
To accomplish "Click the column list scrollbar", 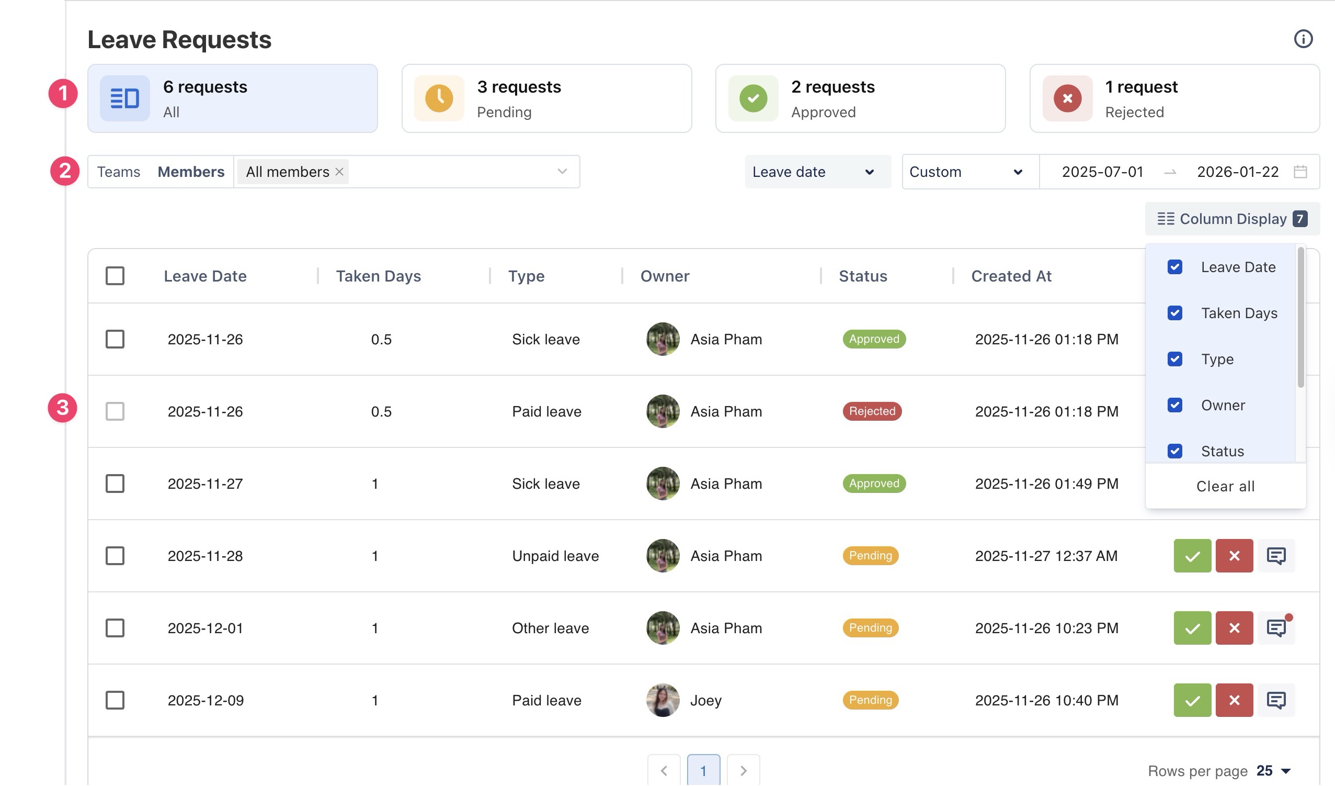I will click(x=1300, y=318).
